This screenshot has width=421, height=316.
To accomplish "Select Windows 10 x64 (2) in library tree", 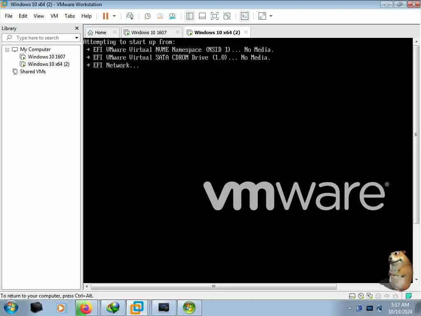I will (49, 64).
